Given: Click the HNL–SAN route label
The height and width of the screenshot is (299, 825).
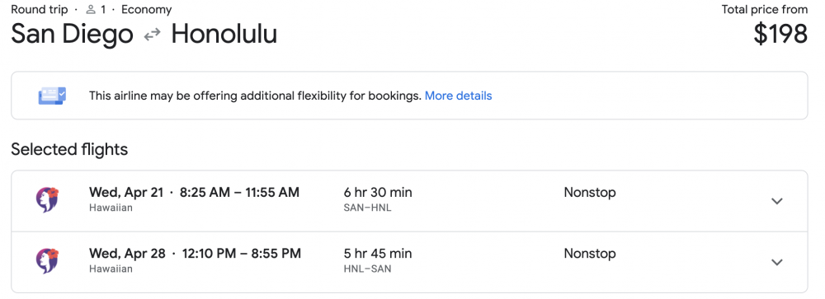Looking at the screenshot, I should click(x=367, y=269).
